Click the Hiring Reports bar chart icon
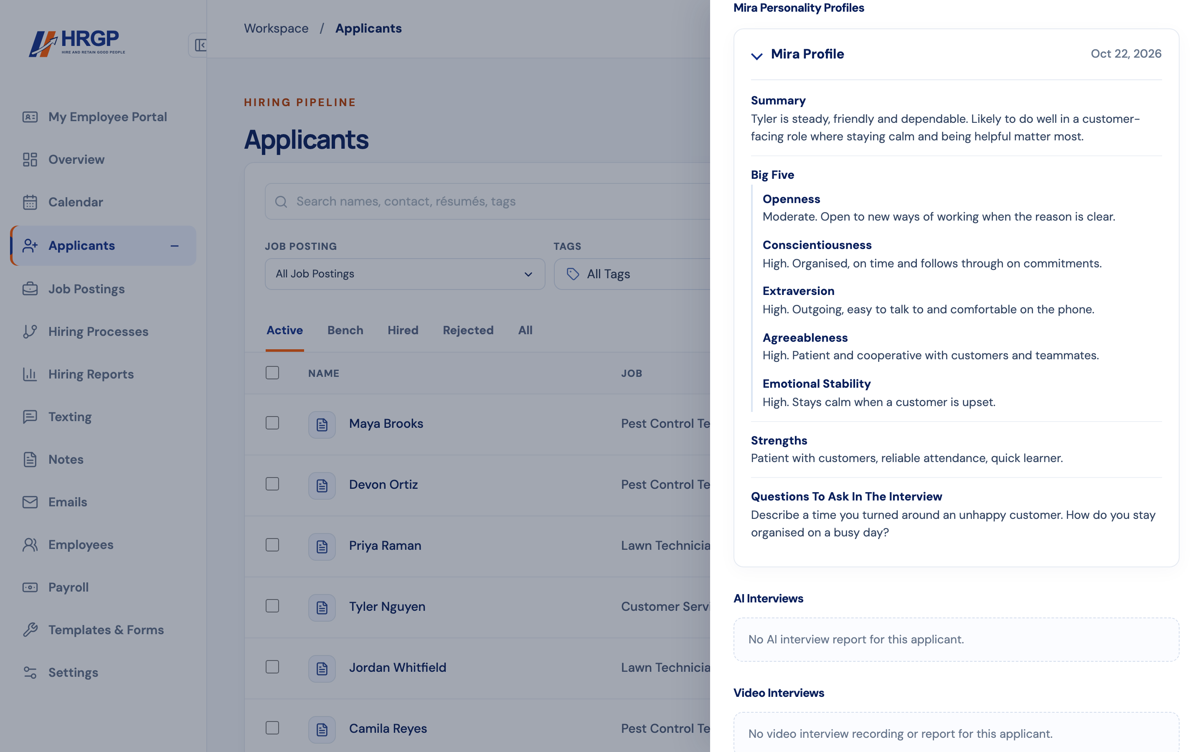 click(x=30, y=374)
